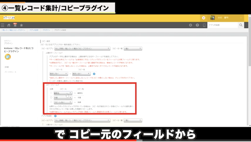Expand the コピーしない field dropdown
Screen dimensions: 251x142
[x=63, y=102]
